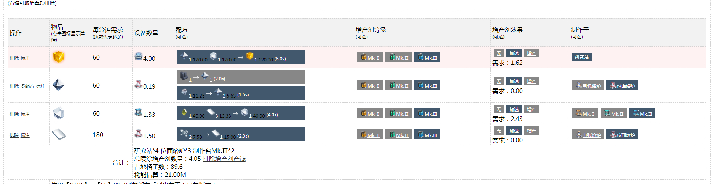
Task: Select Mk.III proliferator for the matrix row
Action: [x=427, y=57]
